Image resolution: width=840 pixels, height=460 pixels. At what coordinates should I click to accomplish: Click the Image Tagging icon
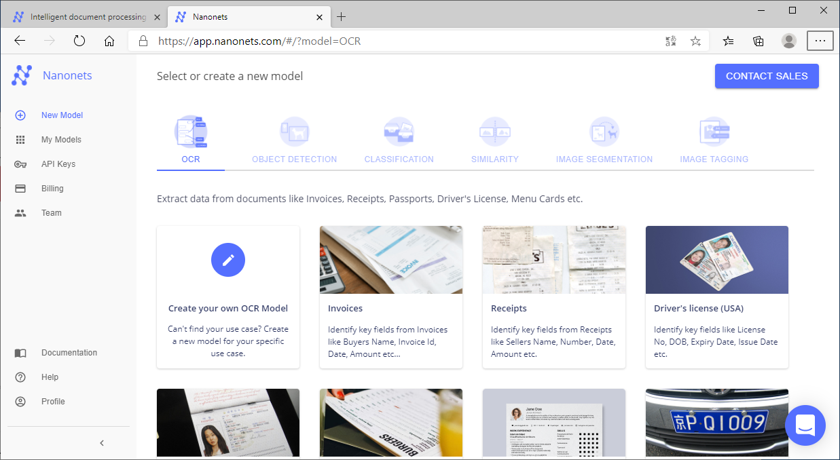pos(714,132)
